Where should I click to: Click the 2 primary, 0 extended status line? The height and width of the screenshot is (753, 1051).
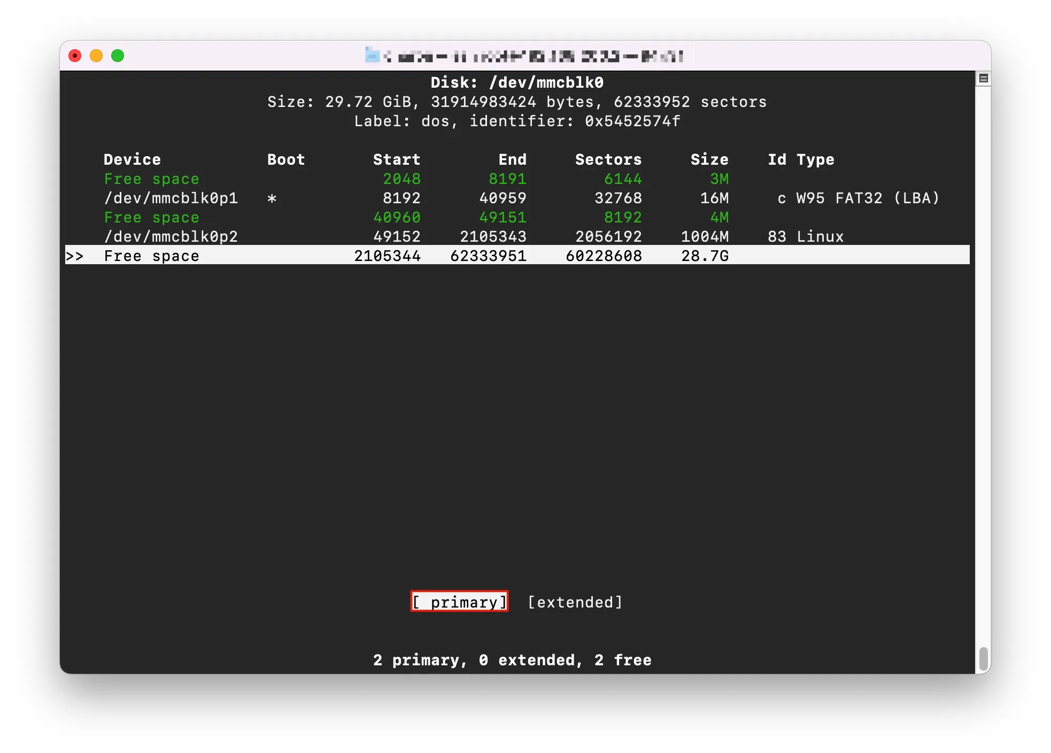[x=512, y=660]
